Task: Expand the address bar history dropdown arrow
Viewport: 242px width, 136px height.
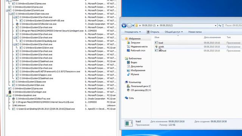Action: (216, 25)
